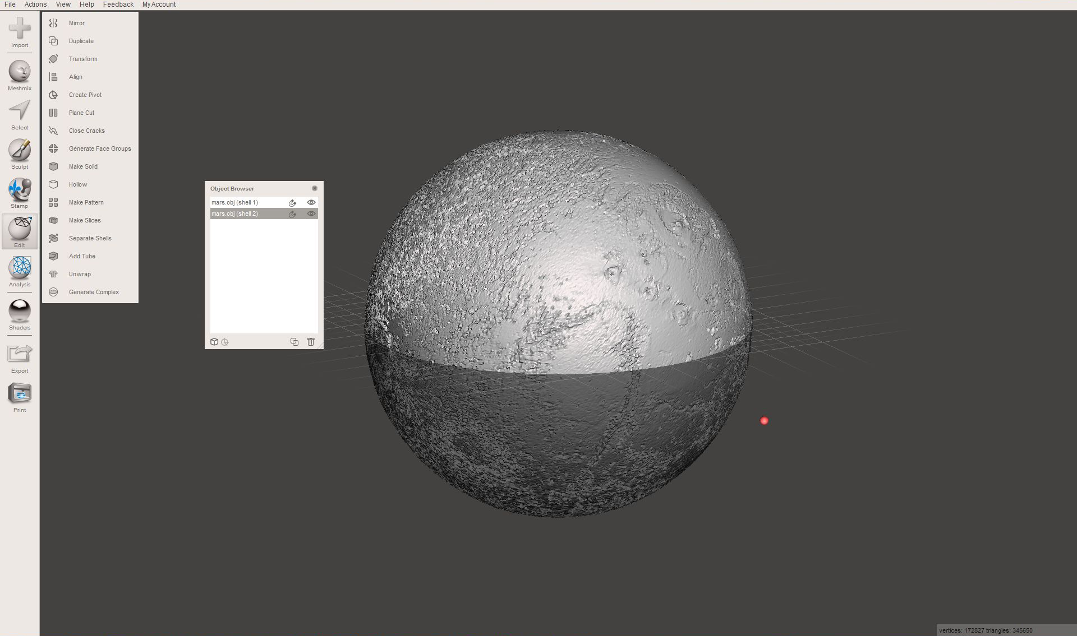Delete selected object with trash icon
The width and height of the screenshot is (1077, 636).
point(311,342)
